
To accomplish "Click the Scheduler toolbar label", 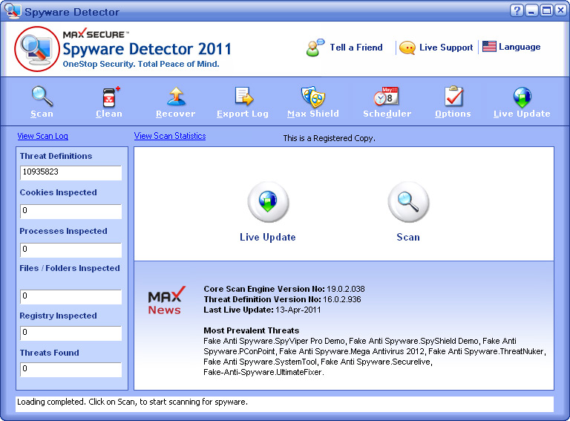I will pos(387,114).
